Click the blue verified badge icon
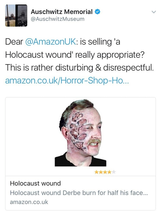 point(97,12)
